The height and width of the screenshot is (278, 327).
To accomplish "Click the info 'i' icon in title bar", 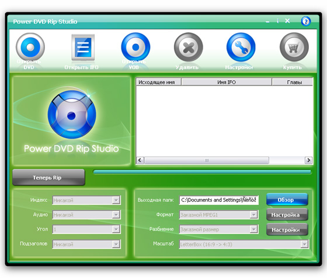I will point(277,21).
